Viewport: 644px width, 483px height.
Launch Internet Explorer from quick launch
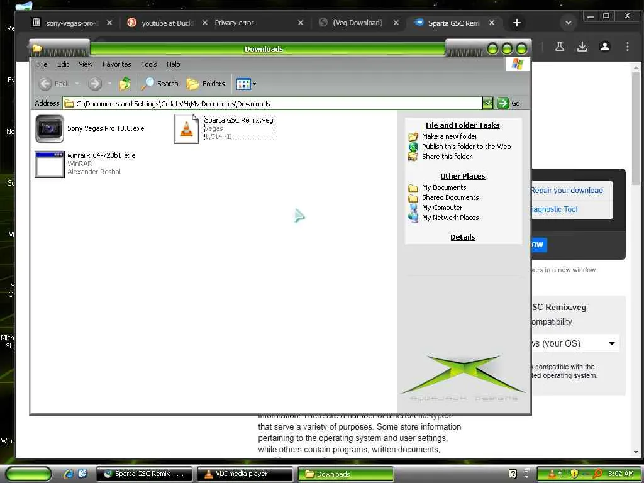pyautogui.click(x=69, y=474)
